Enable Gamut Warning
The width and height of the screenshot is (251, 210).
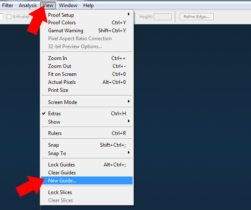point(87,31)
